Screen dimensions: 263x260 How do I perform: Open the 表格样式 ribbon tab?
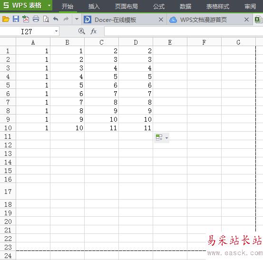[x=218, y=6]
